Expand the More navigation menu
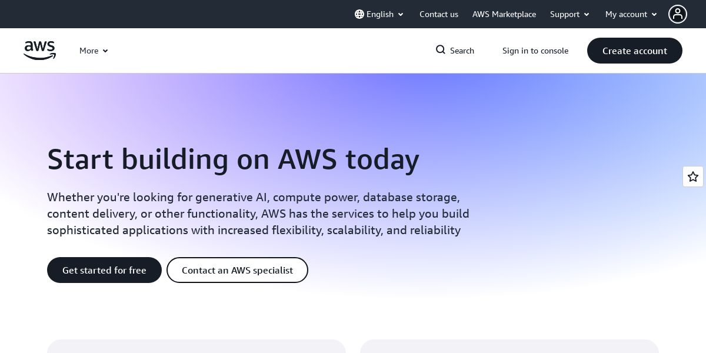 coord(94,51)
